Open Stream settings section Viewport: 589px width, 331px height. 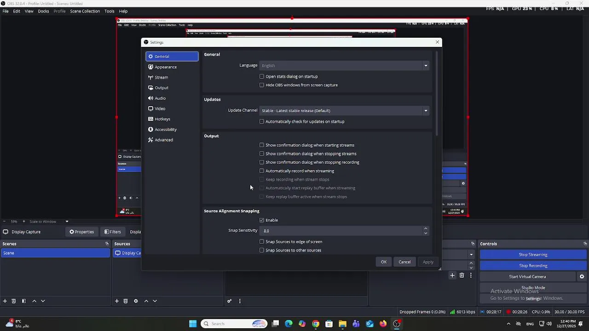coord(172,77)
